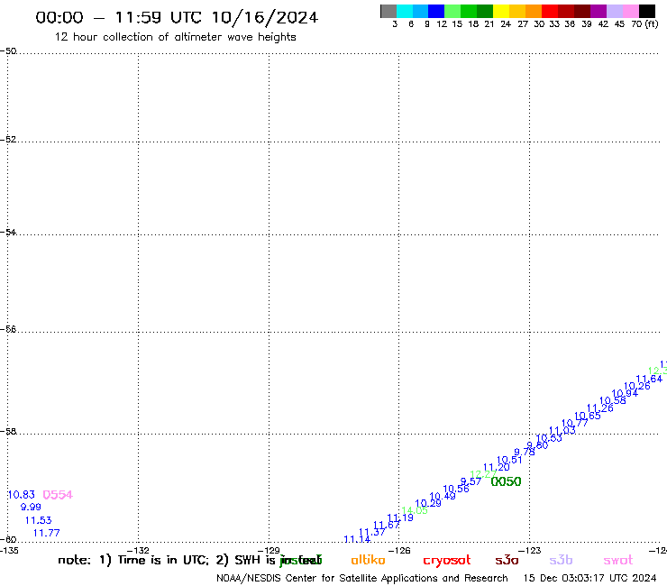Click the gray swatch in the color legend
667x586 pixels.
coord(388,11)
